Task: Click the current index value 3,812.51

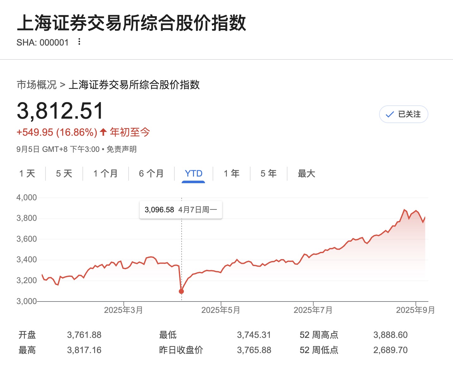Action: point(60,111)
